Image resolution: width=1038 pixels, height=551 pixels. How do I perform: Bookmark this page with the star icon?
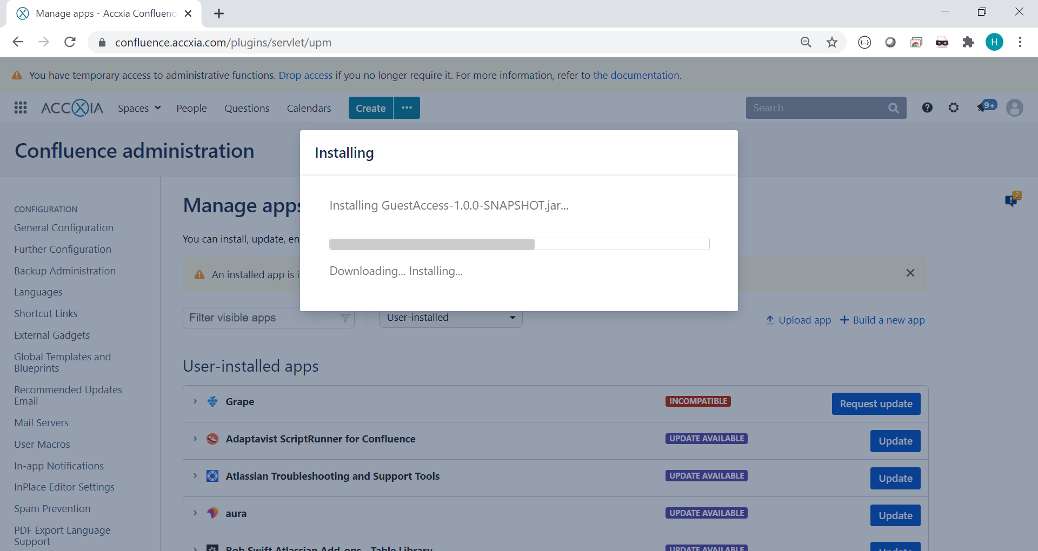[832, 42]
